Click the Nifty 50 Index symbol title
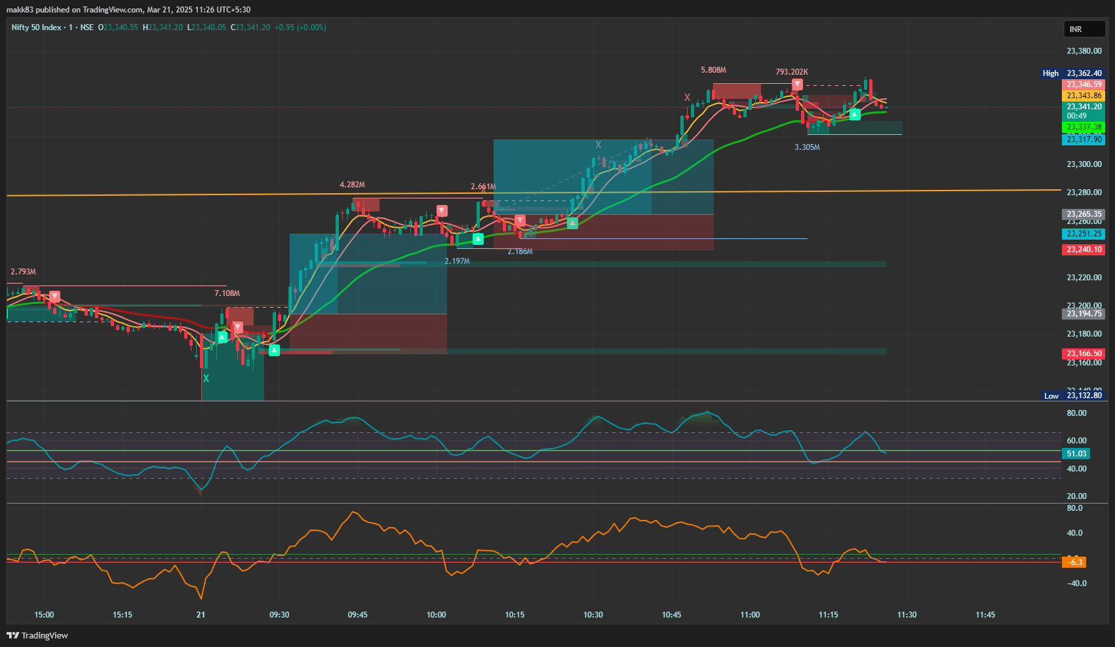Viewport: 1115px width, 647px height. (x=36, y=28)
